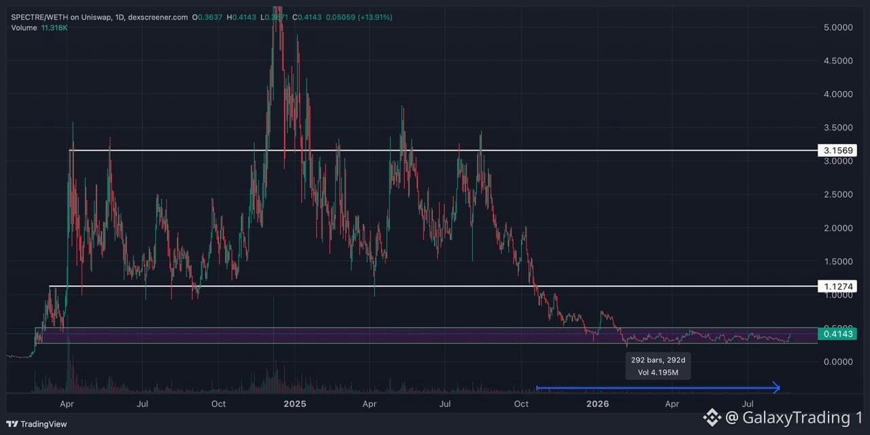Image resolution: width=870 pixels, height=435 pixels.
Task: Select the 2.5000 price axis label
Action: click(837, 195)
